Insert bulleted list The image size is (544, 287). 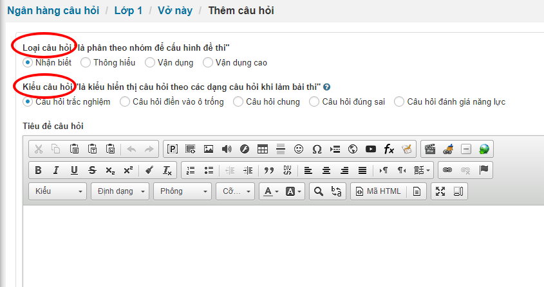pyautogui.click(x=209, y=170)
